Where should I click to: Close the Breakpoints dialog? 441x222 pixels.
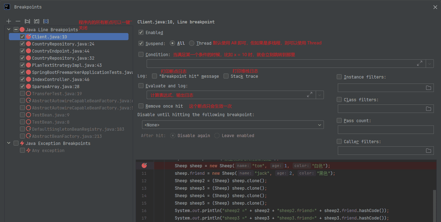coord(435,7)
